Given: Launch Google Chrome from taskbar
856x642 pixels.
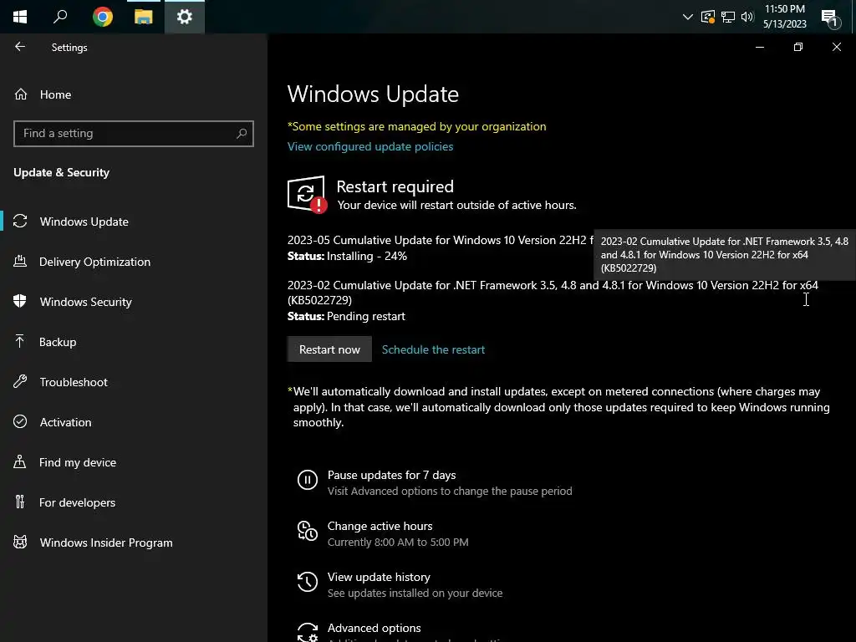Looking at the screenshot, I should click(x=102, y=17).
